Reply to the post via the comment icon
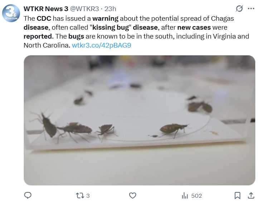258x202 pixels. tap(28, 196)
